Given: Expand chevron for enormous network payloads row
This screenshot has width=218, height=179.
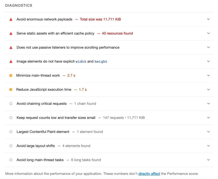Looking at the screenshot, I should [208, 19].
